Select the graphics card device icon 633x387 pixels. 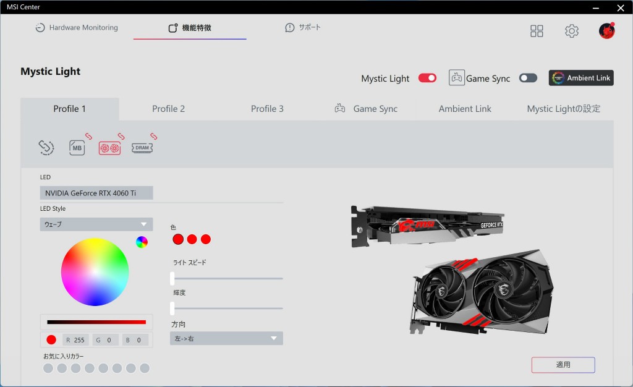pyautogui.click(x=109, y=148)
